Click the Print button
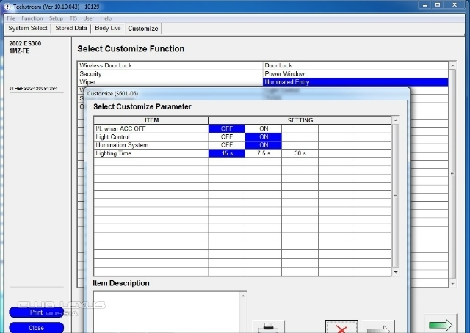The height and width of the screenshot is (333, 470). [36, 312]
